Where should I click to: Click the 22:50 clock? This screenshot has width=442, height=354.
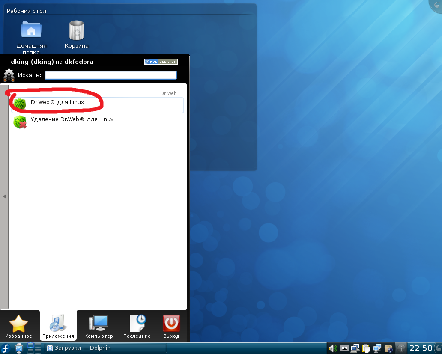421,348
